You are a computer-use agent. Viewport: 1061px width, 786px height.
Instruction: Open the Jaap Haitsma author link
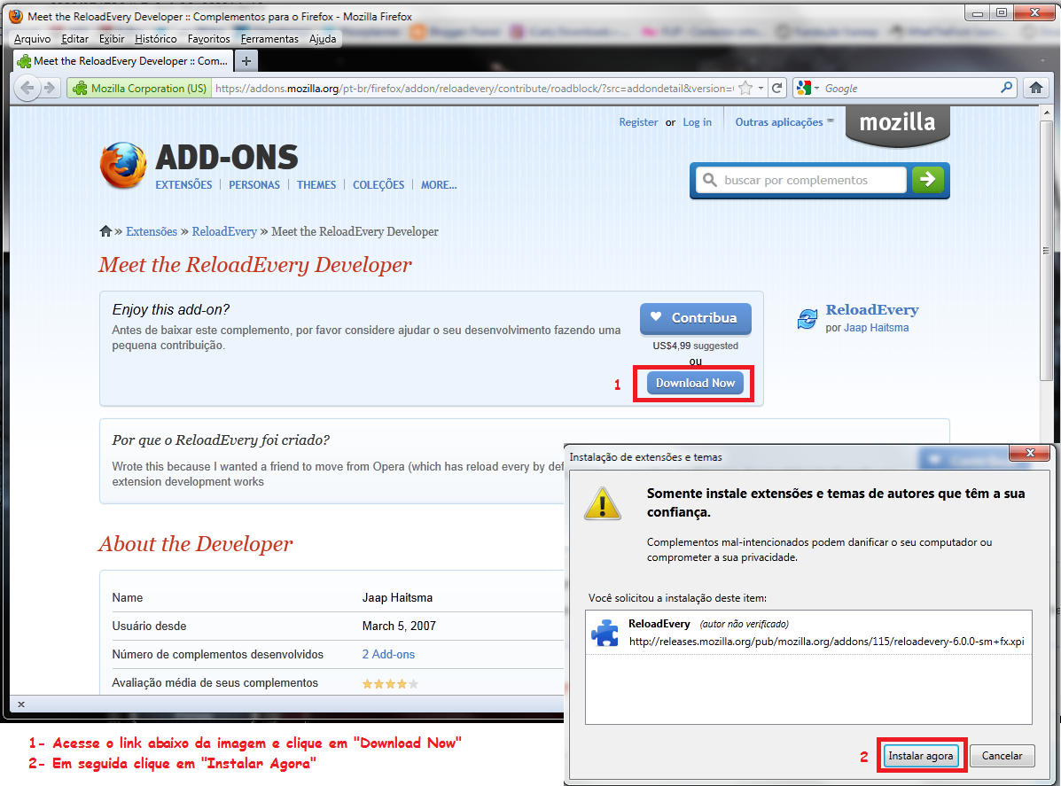pos(876,327)
